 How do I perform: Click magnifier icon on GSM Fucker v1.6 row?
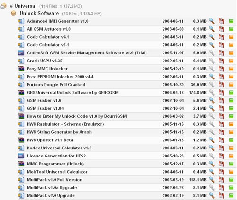(x=211, y=100)
